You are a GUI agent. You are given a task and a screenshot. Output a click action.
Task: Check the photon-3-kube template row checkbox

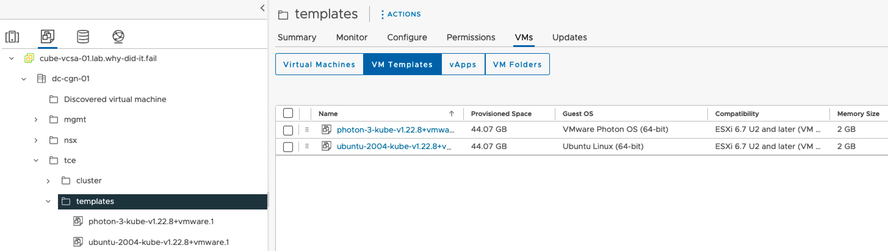288,130
